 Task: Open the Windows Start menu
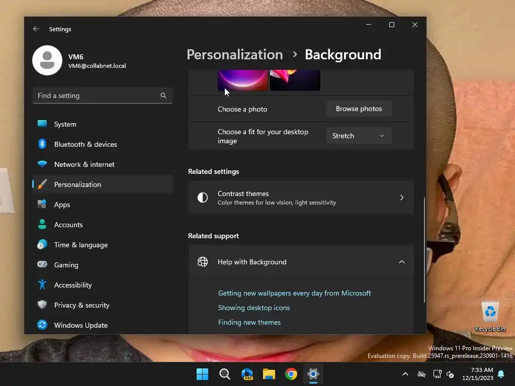coord(202,374)
